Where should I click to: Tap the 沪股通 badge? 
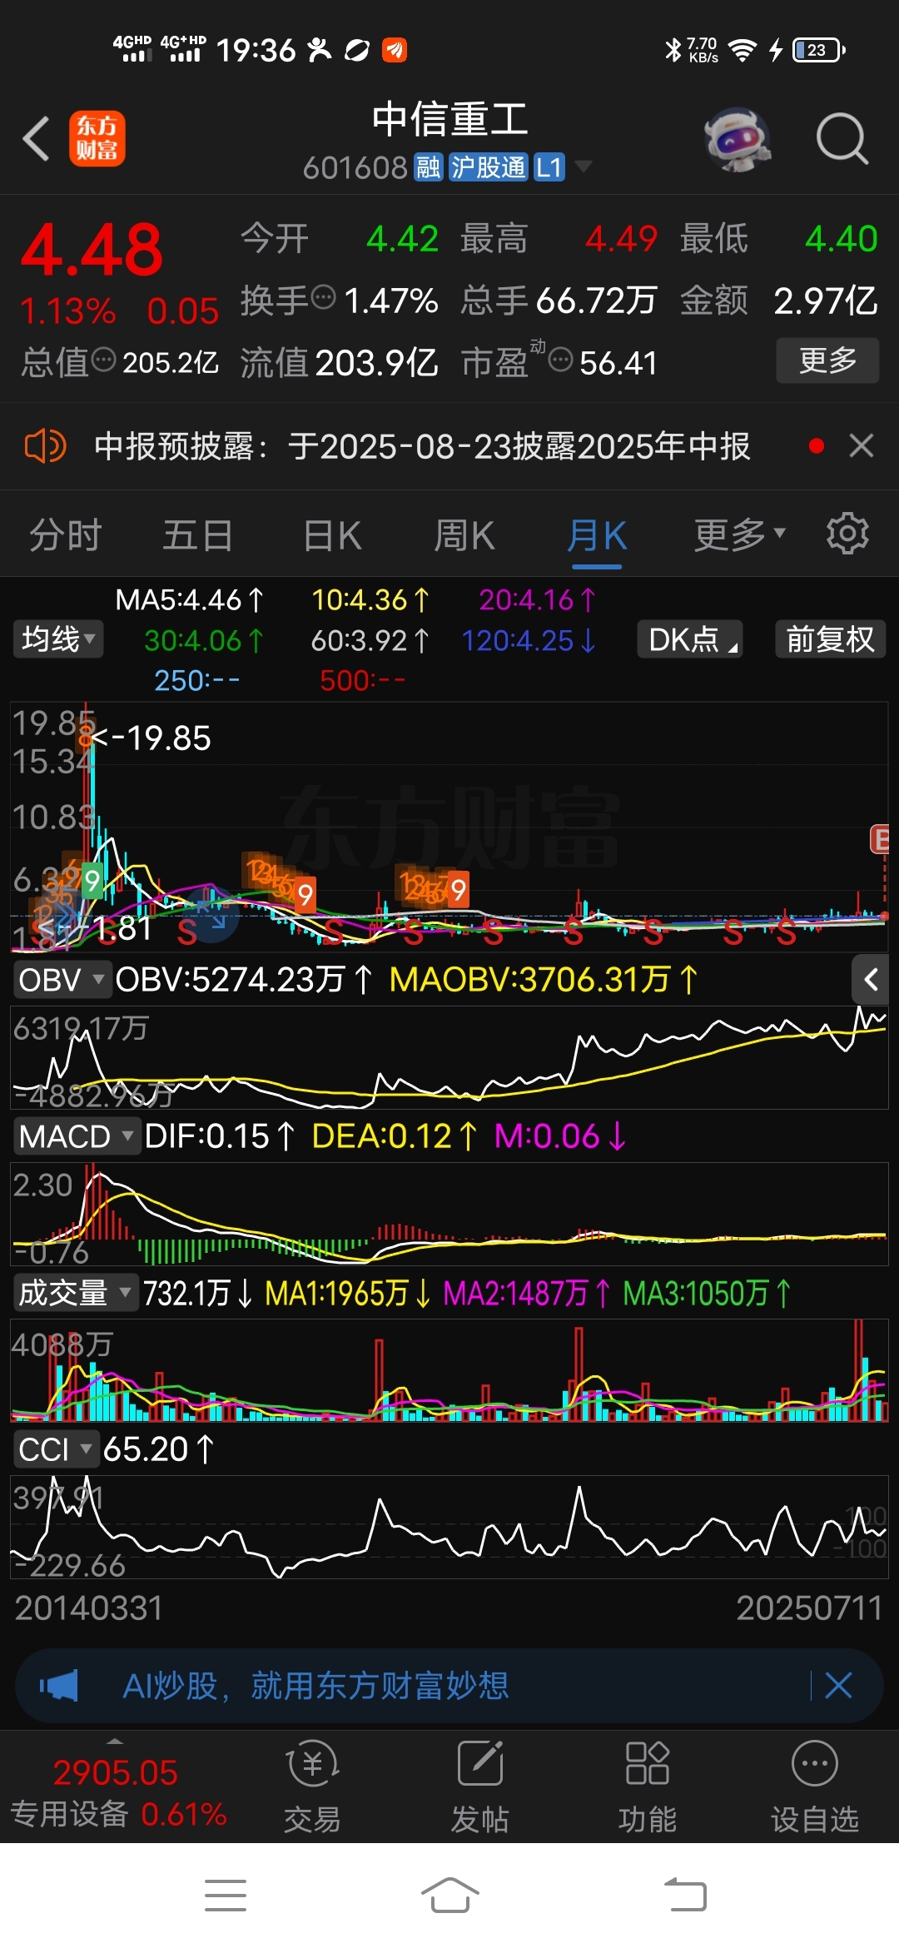[x=489, y=167]
